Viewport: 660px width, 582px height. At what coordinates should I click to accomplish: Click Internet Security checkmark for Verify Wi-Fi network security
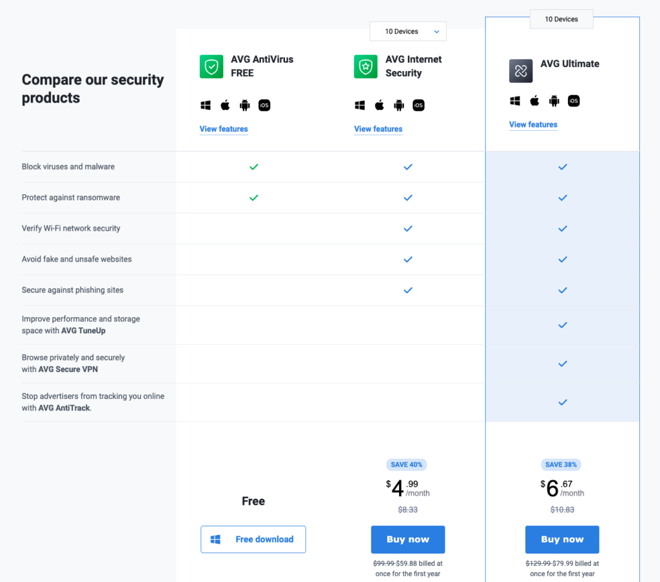point(408,229)
